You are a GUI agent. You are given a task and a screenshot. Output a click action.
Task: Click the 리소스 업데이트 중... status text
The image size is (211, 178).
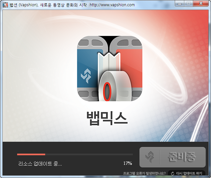40,164
